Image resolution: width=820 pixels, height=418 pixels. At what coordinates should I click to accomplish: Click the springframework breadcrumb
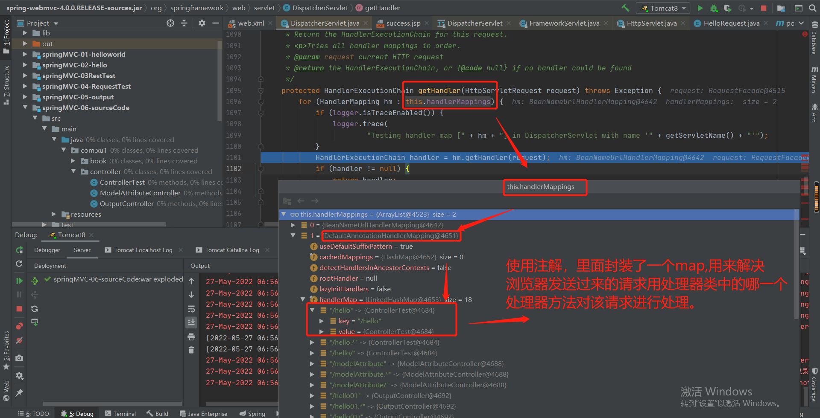[x=196, y=8]
